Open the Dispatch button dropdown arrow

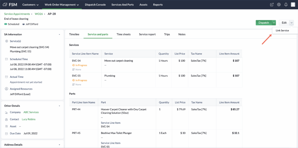point(274,23)
